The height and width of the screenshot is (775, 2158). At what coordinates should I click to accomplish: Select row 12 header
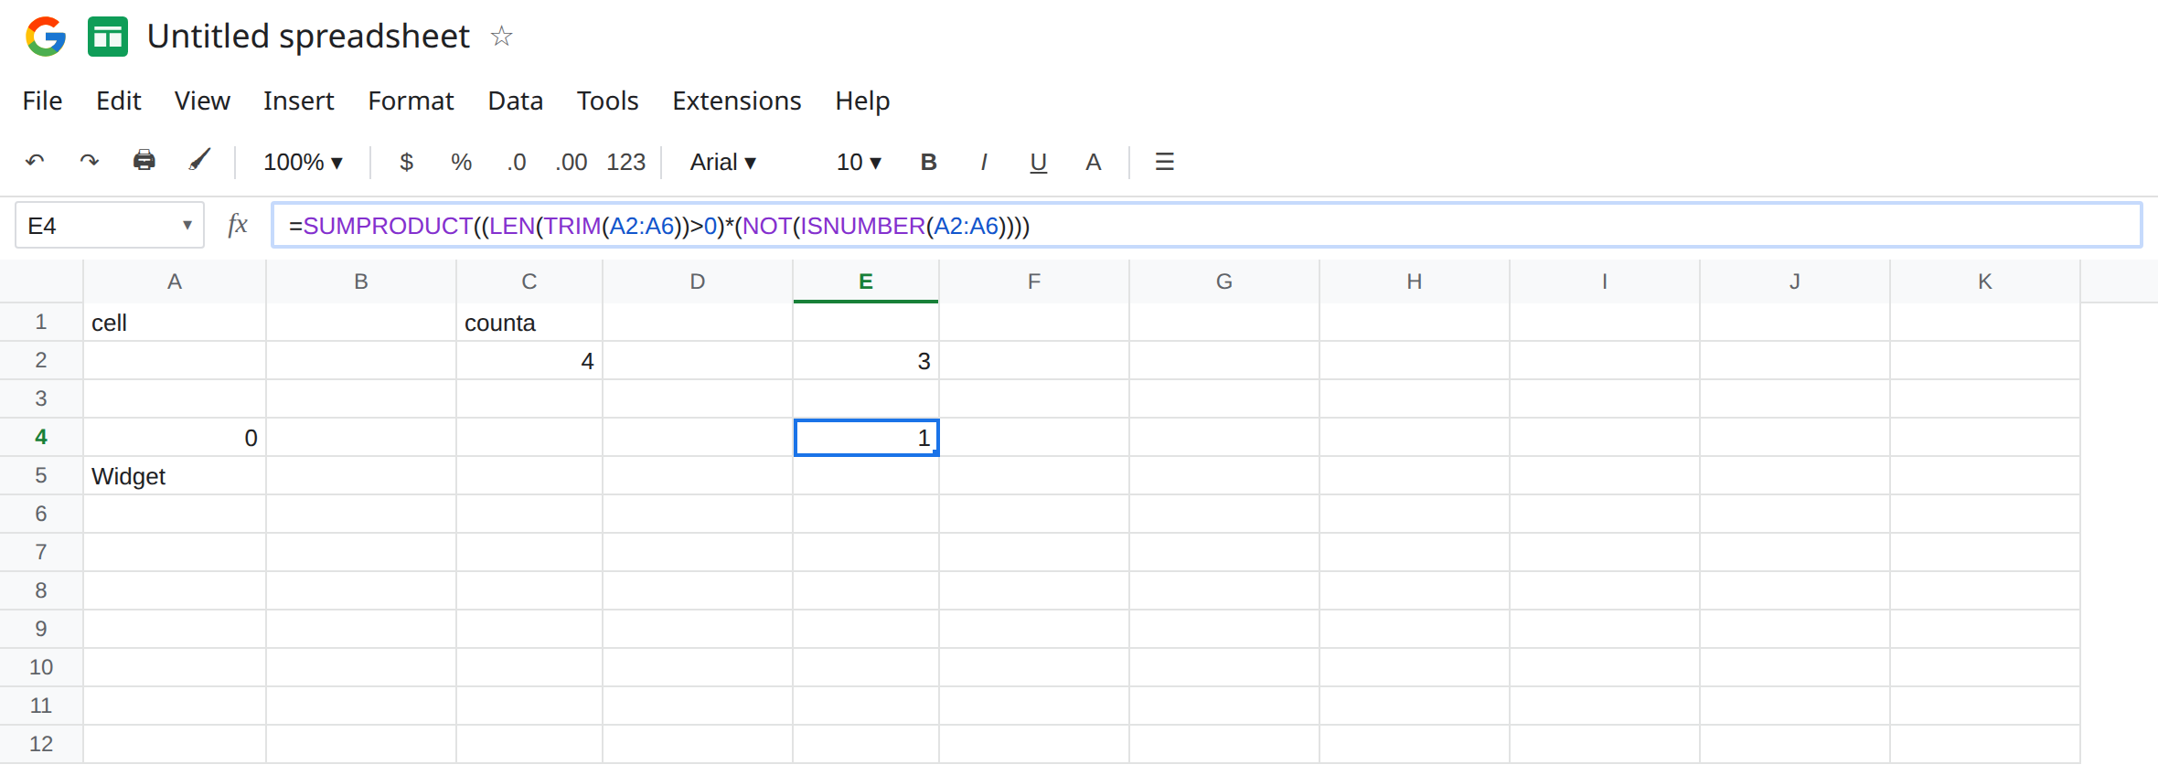coord(41,744)
